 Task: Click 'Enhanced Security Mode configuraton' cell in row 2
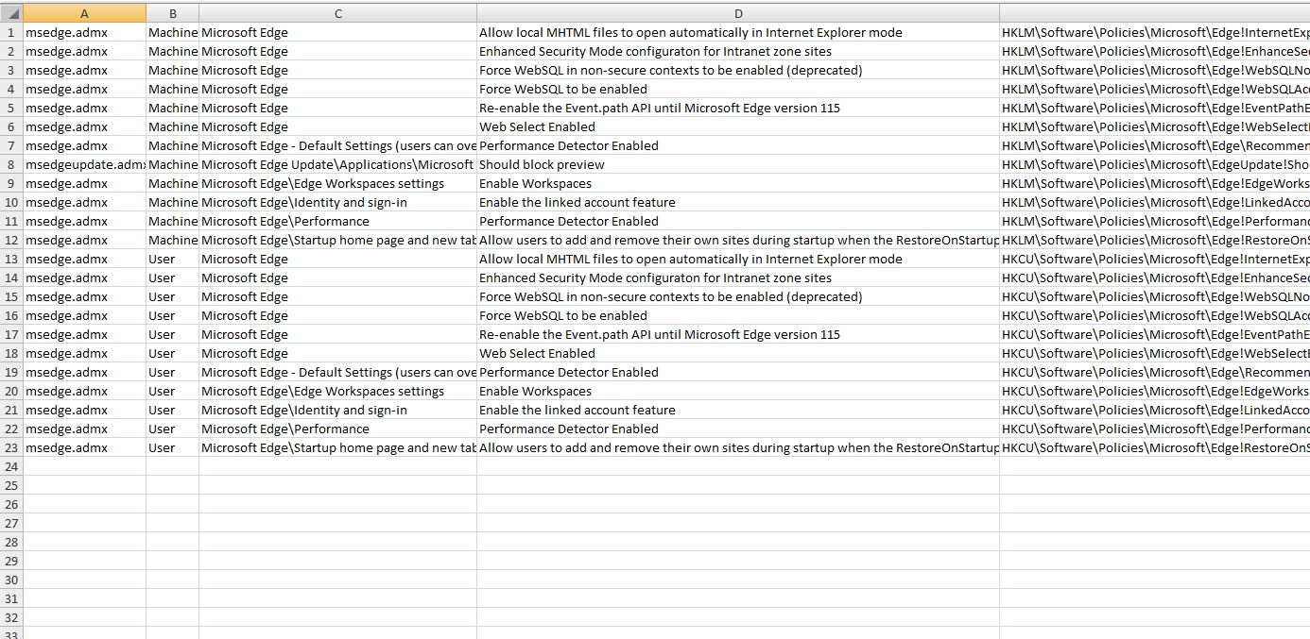pyautogui.click(x=738, y=51)
